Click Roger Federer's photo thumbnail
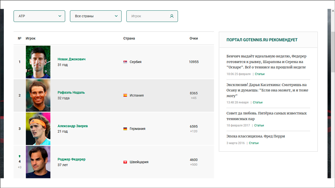Image resolution: width=335 pixels, height=188 pixels. tap(38, 162)
